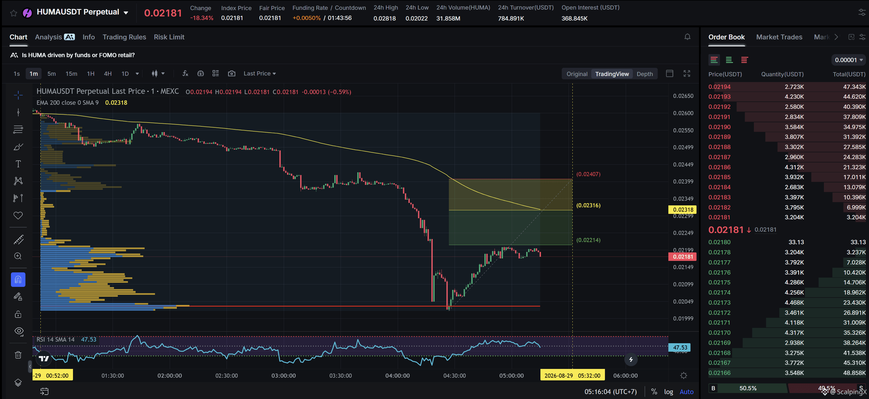Open the Info tab

(89, 37)
